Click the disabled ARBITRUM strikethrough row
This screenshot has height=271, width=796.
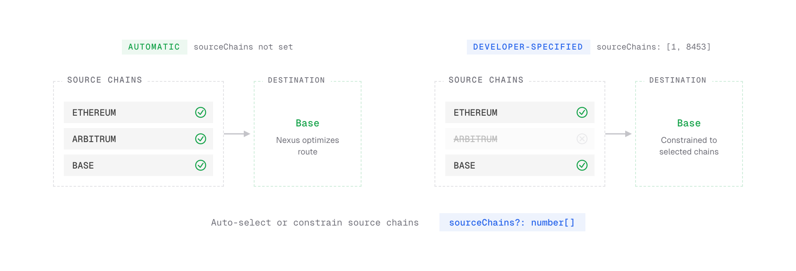point(520,139)
